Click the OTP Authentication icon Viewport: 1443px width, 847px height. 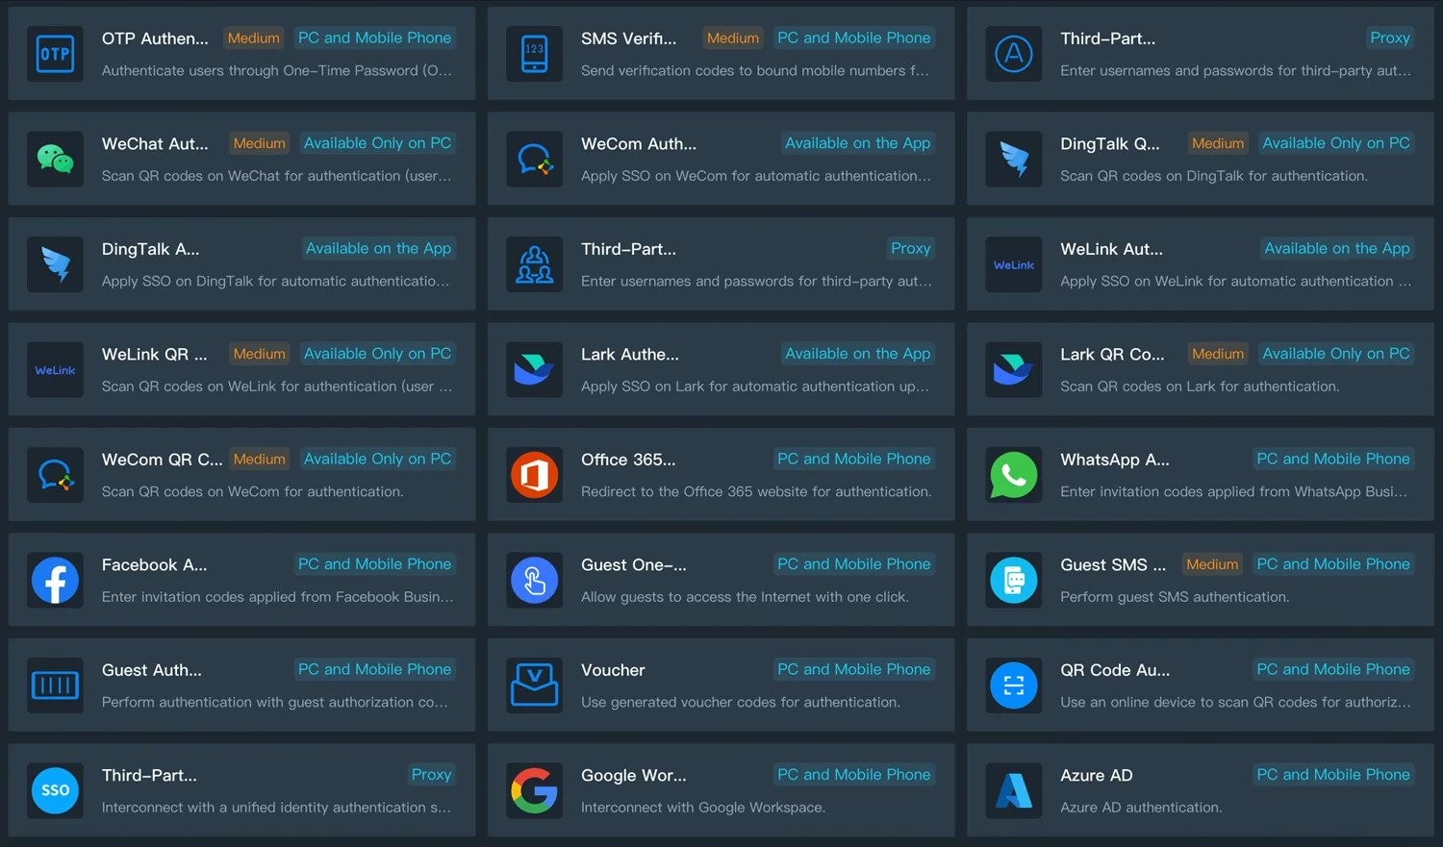pyautogui.click(x=55, y=54)
